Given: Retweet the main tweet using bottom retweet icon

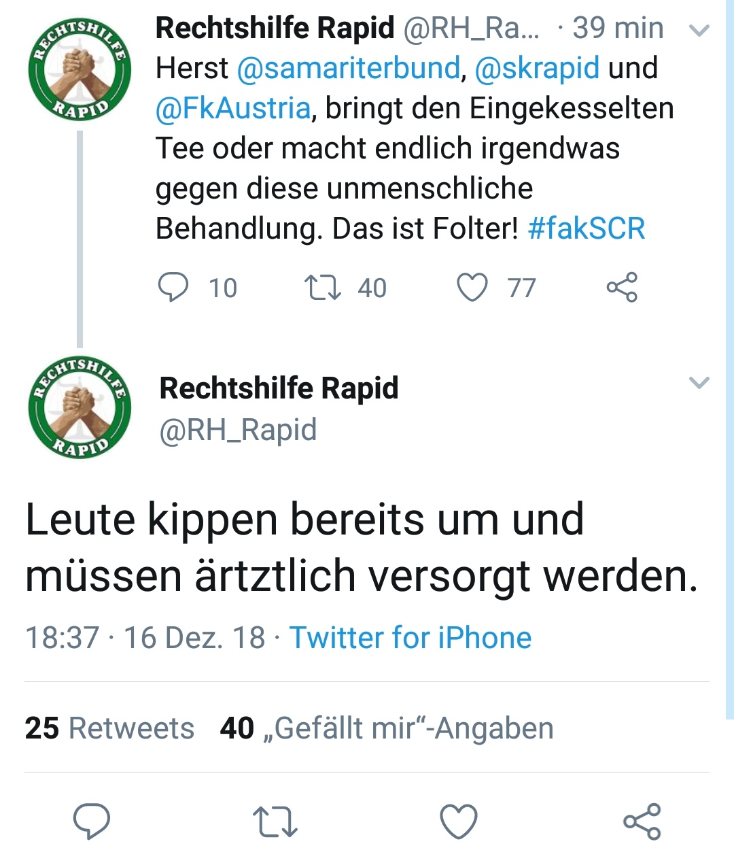Looking at the screenshot, I should click(x=275, y=821).
